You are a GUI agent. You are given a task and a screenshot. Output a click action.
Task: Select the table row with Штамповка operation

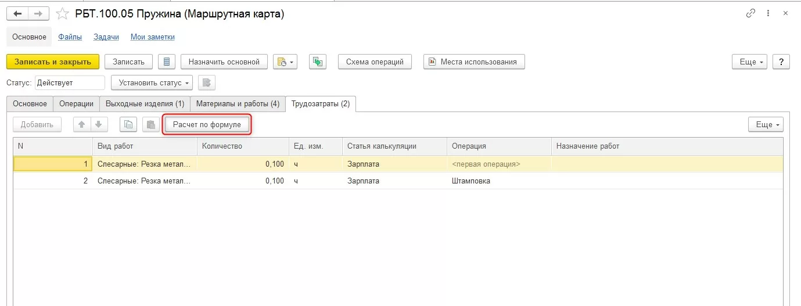pos(470,181)
